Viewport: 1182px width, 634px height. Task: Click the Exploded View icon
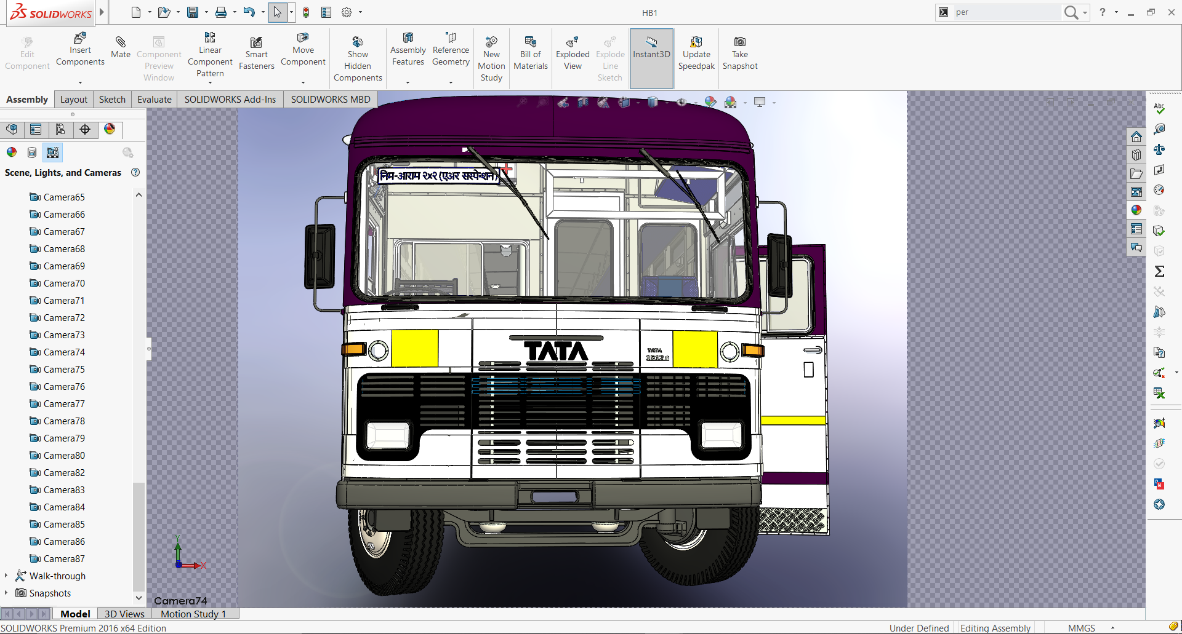coord(573,42)
